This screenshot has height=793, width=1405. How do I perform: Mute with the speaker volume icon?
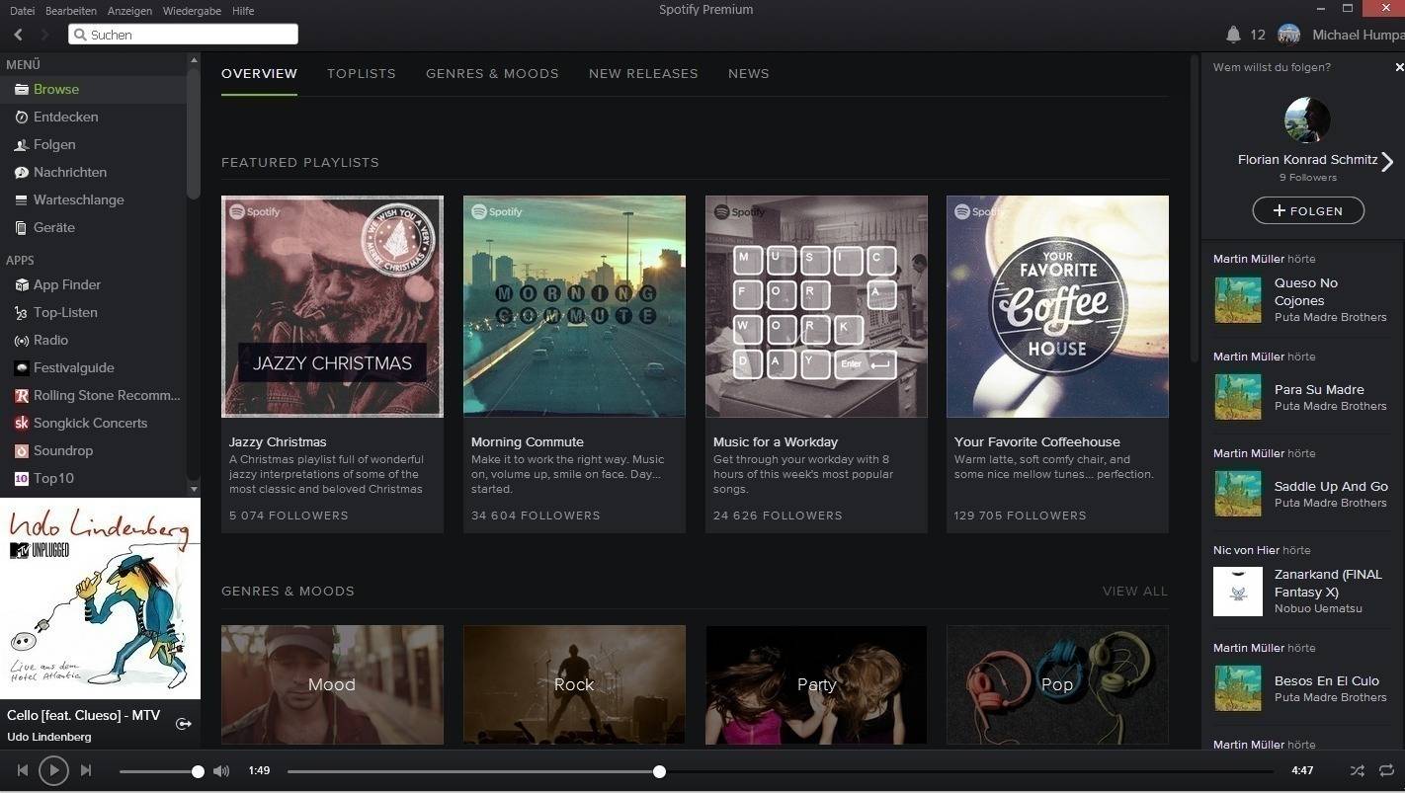coord(221,771)
